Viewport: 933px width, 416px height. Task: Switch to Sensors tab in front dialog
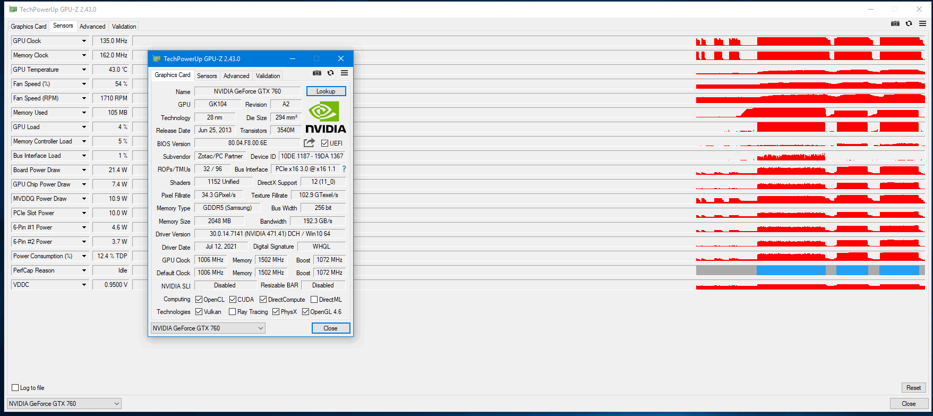pos(207,76)
